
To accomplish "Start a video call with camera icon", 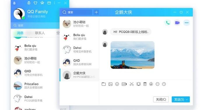I will tap(177, 23).
